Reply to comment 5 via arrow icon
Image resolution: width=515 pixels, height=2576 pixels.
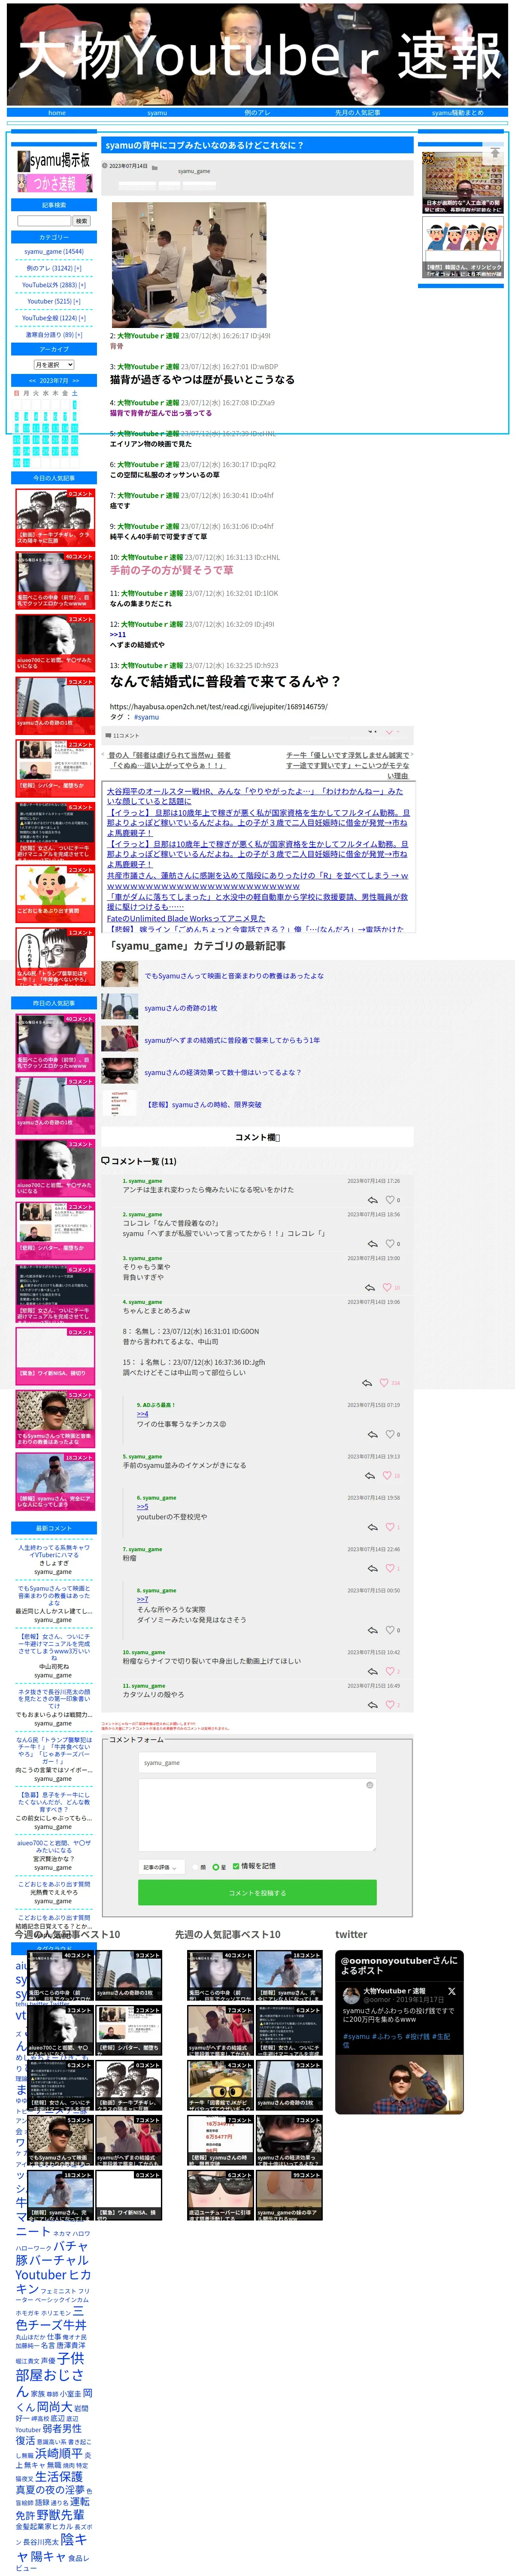[370, 1475]
